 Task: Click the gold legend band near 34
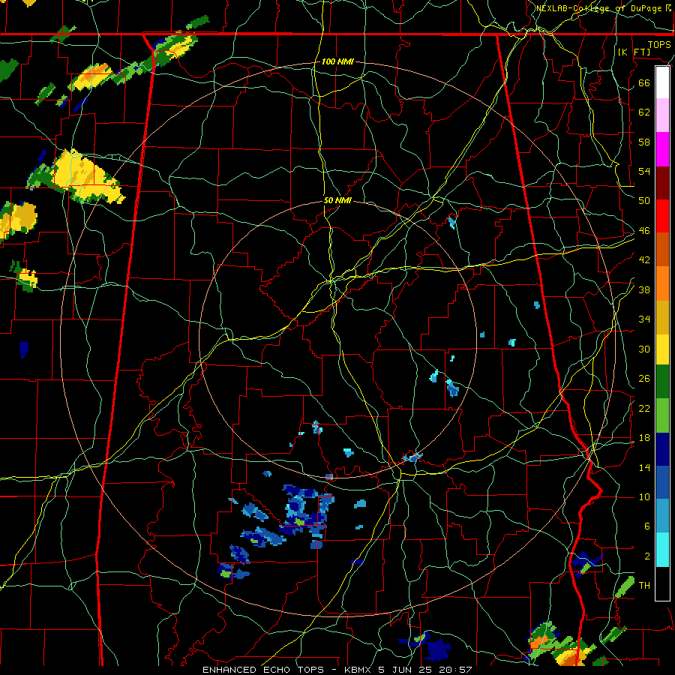click(662, 317)
